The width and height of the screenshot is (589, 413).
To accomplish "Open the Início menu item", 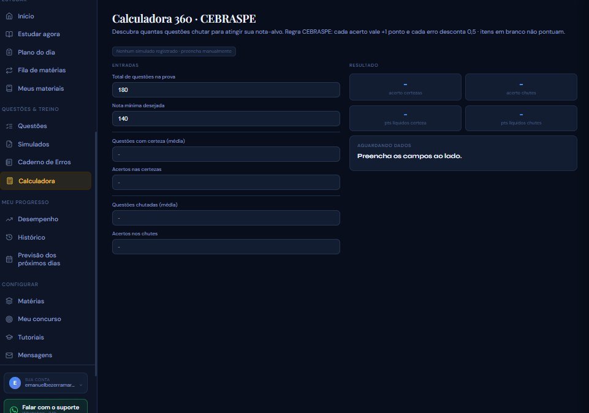I will pos(46,16).
